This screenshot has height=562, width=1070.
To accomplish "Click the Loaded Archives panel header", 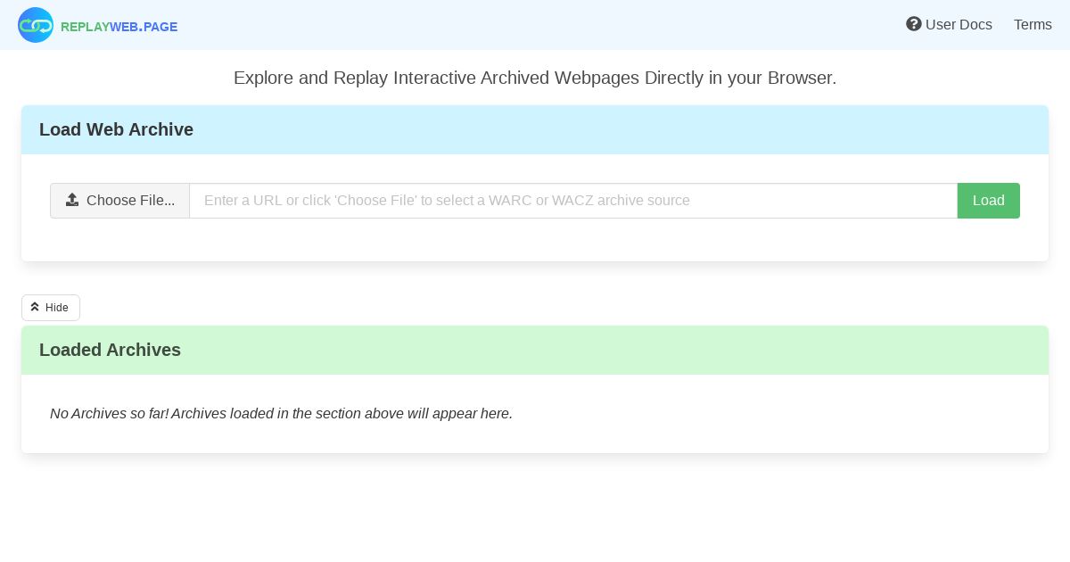I will 535,350.
